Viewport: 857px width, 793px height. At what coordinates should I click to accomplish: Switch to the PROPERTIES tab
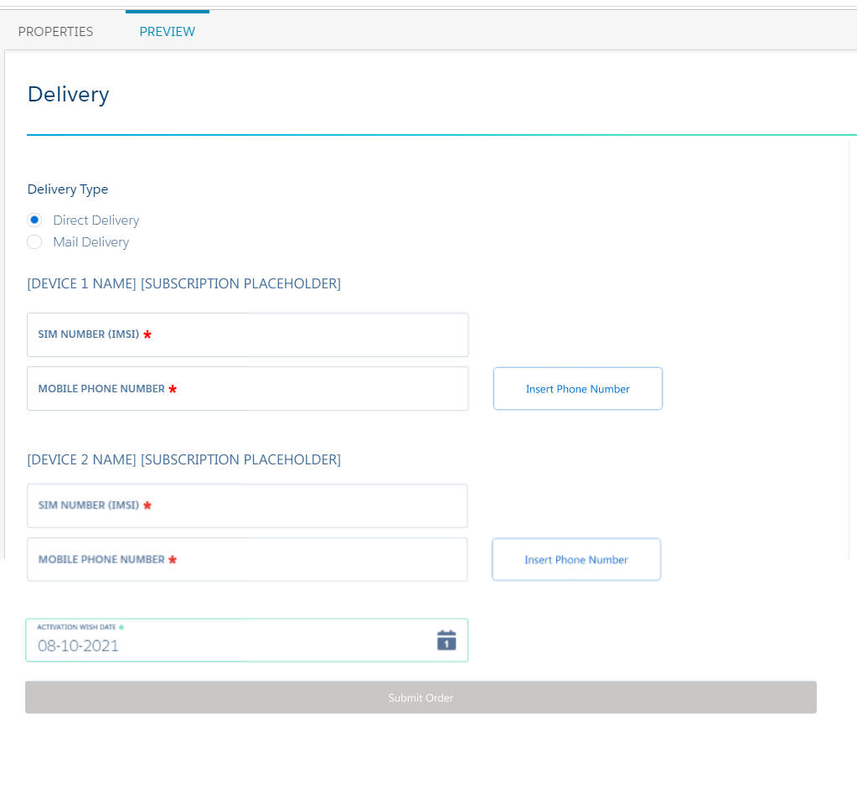[56, 32]
